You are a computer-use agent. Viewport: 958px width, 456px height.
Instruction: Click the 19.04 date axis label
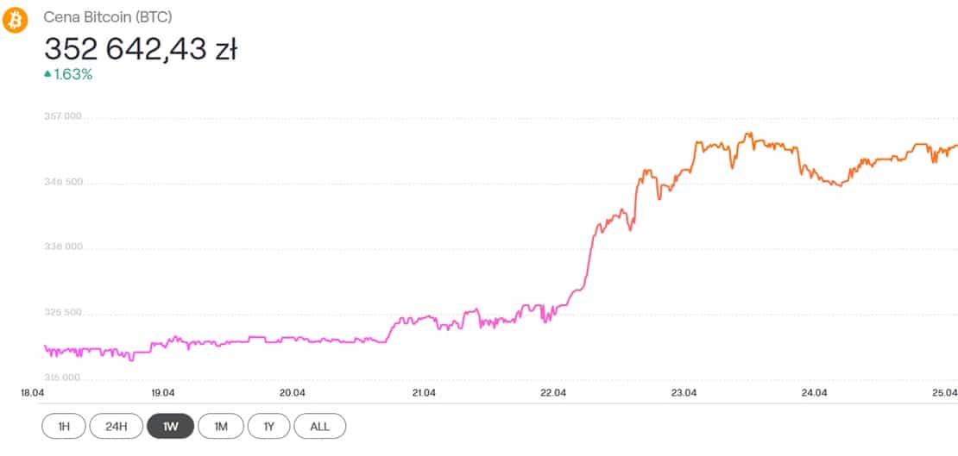(162, 392)
